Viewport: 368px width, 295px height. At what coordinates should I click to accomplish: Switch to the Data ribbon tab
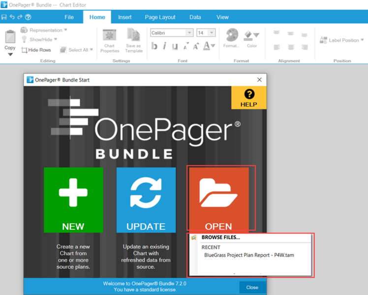pos(195,17)
